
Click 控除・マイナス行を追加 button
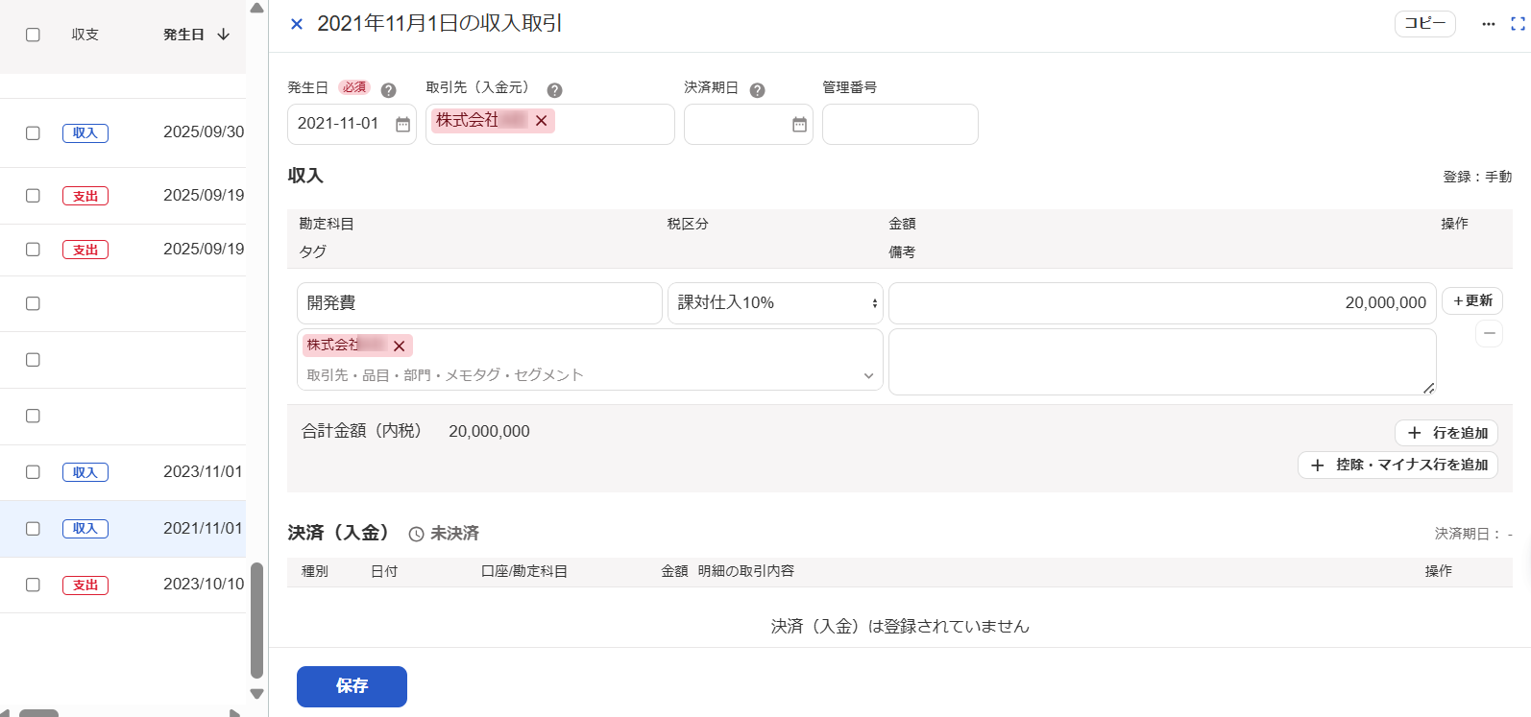pos(1397,465)
